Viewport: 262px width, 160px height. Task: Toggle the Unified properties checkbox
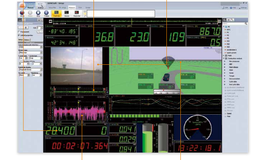pyautogui.click(x=19, y=35)
